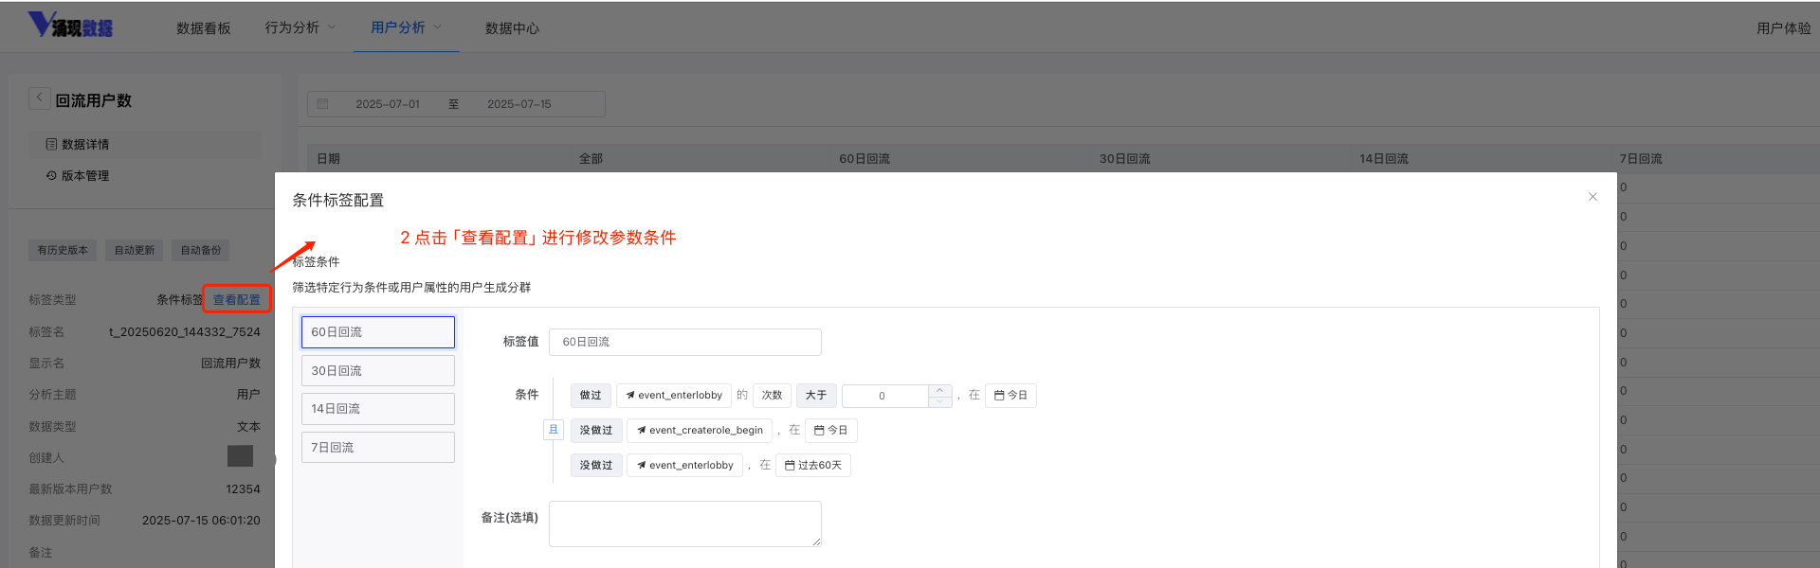Expand the 用户分析 menu
Image resolution: width=1820 pixels, height=568 pixels.
coord(406,27)
